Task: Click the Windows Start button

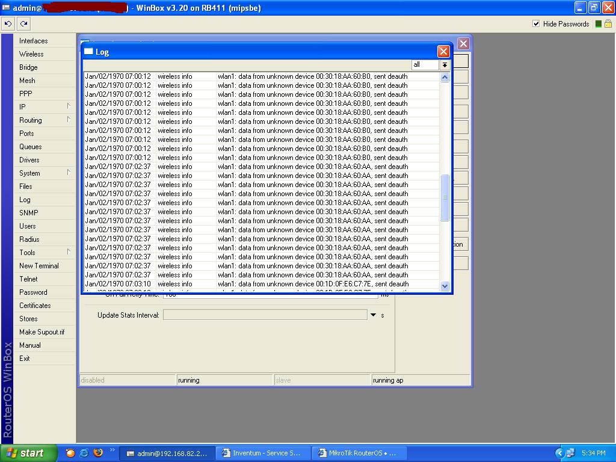Action: coord(28,453)
